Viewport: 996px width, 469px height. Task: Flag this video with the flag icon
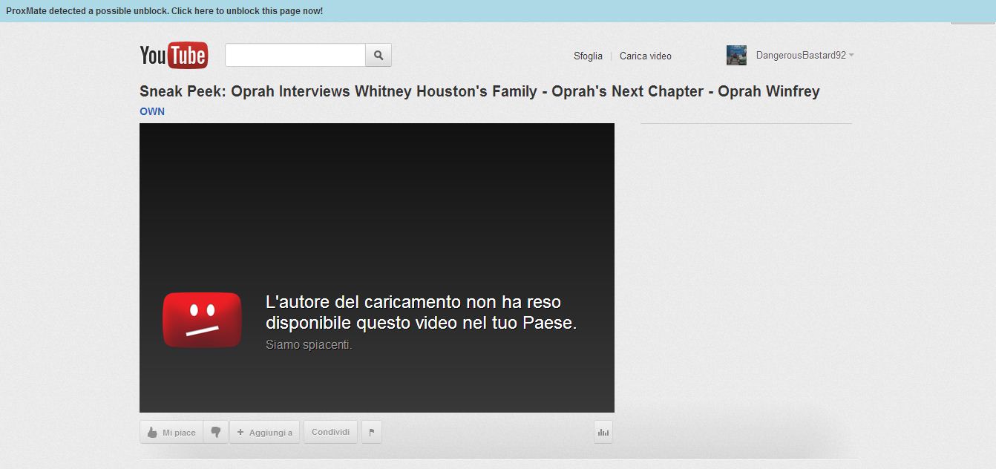click(x=372, y=432)
